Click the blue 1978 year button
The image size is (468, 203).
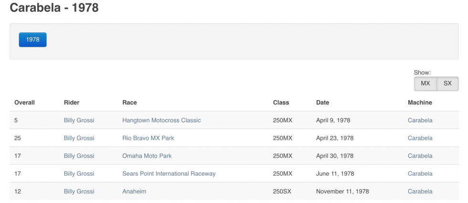tap(32, 40)
